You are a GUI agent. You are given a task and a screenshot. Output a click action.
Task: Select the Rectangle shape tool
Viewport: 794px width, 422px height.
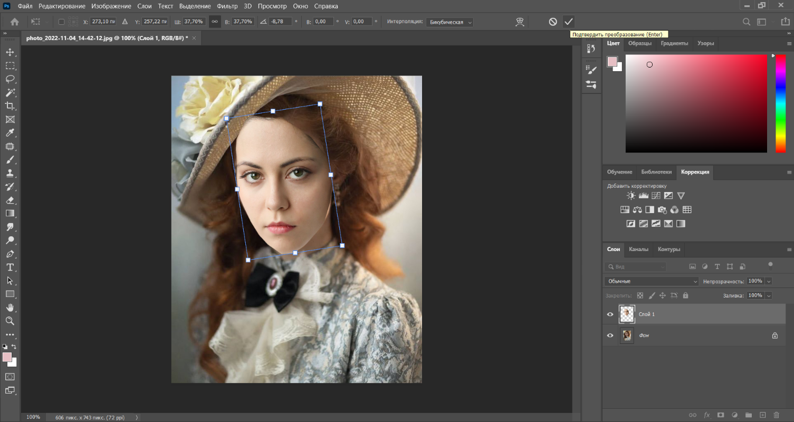point(10,294)
